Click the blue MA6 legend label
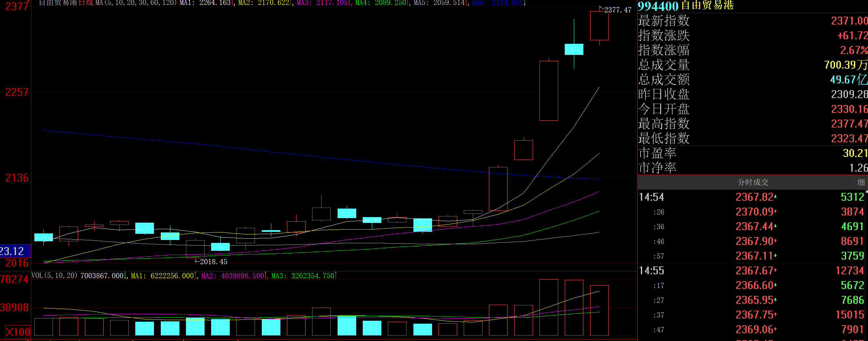 498,3
